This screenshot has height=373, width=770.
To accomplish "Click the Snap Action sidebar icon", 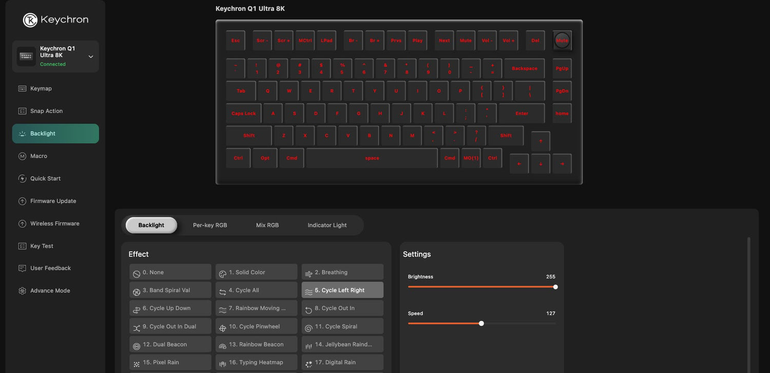I will 22,111.
